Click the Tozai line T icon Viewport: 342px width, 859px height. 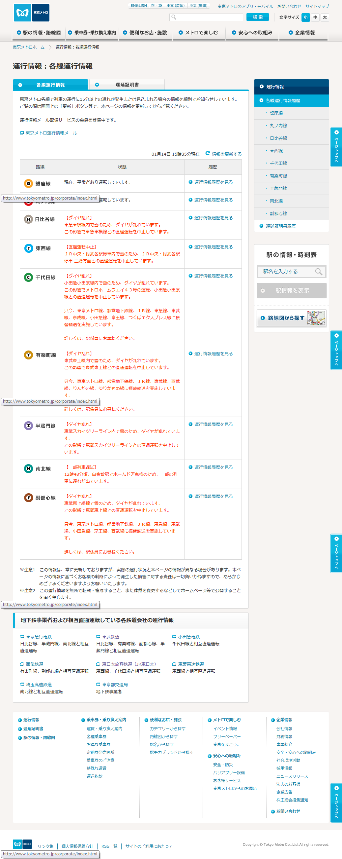(x=28, y=248)
